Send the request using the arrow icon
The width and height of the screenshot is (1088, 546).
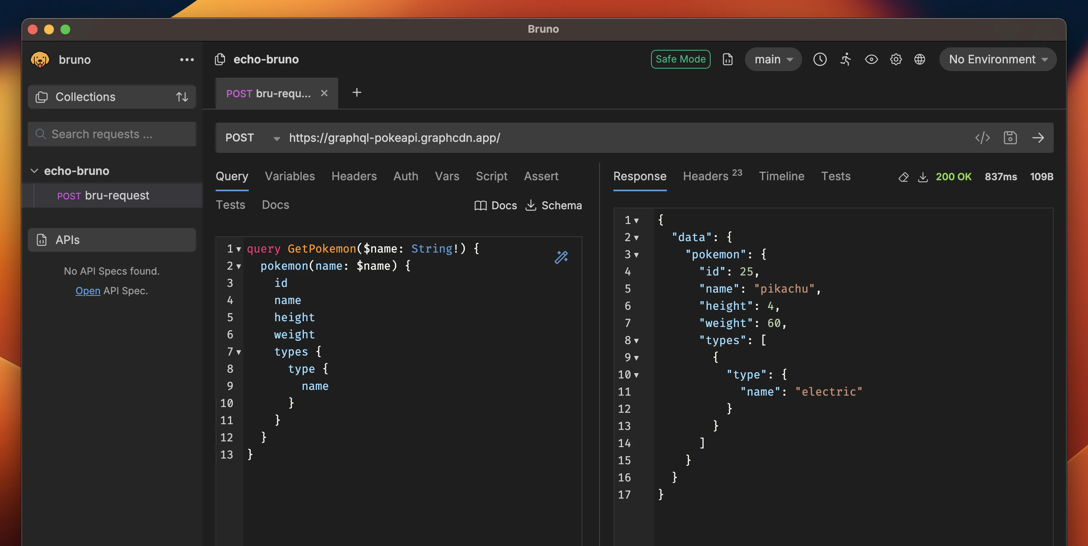tap(1038, 137)
